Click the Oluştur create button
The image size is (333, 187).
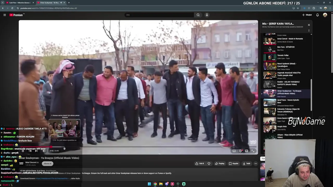pos(307,15)
